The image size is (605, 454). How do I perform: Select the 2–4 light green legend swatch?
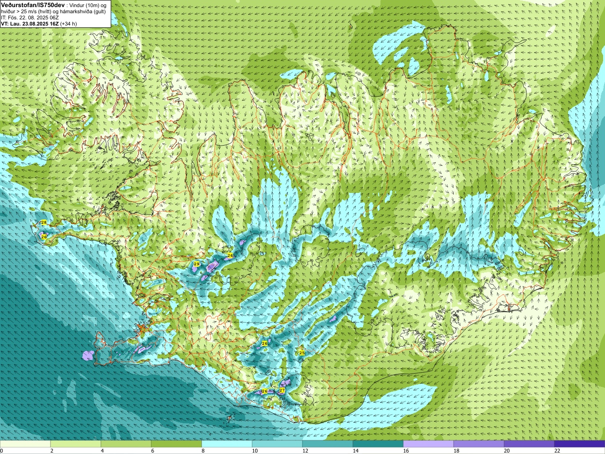[76, 444]
